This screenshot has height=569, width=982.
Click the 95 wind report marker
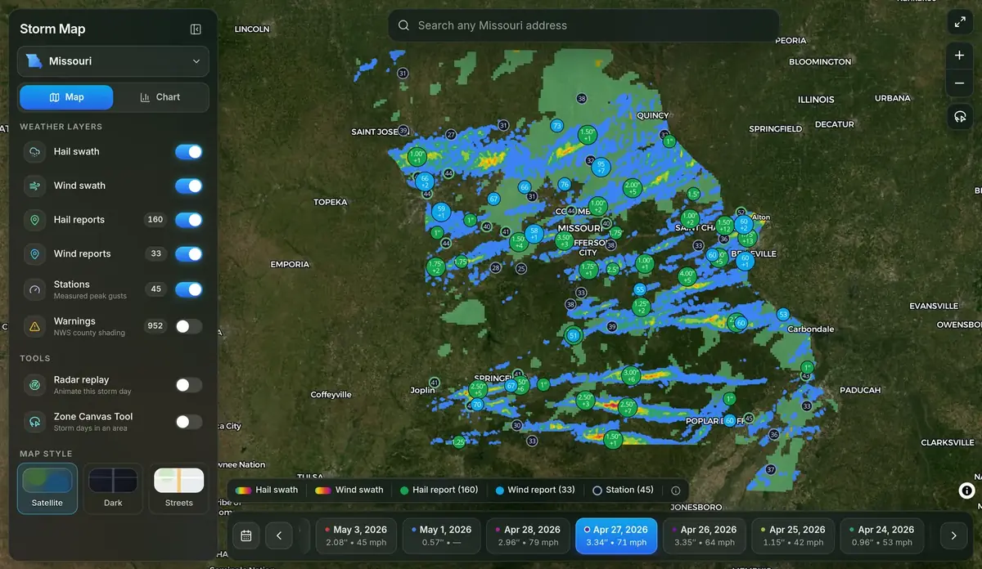coord(601,168)
